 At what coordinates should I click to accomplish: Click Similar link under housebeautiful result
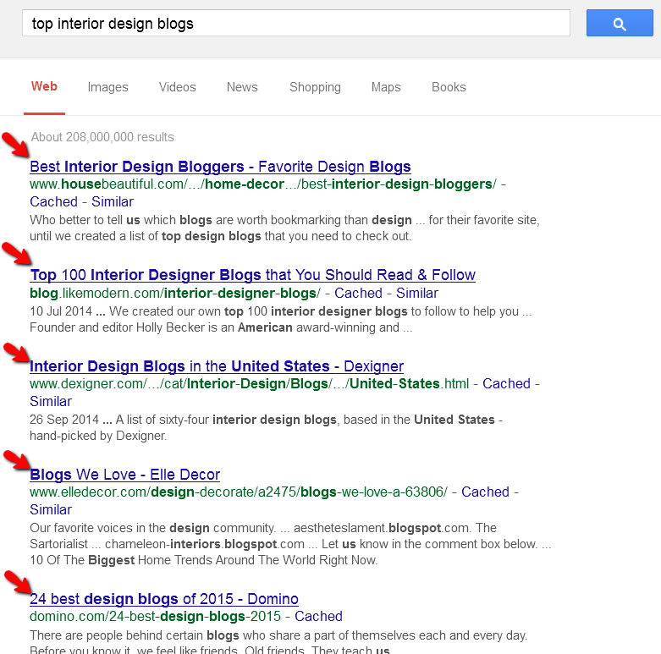coord(113,202)
